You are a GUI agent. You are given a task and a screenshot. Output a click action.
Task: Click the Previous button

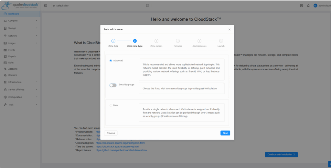click(x=111, y=133)
